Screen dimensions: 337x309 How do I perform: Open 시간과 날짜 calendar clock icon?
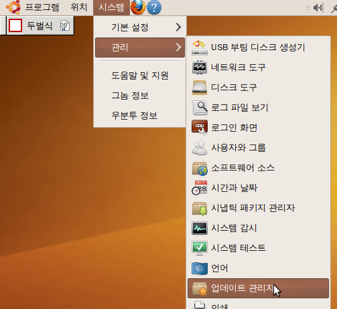click(x=200, y=188)
